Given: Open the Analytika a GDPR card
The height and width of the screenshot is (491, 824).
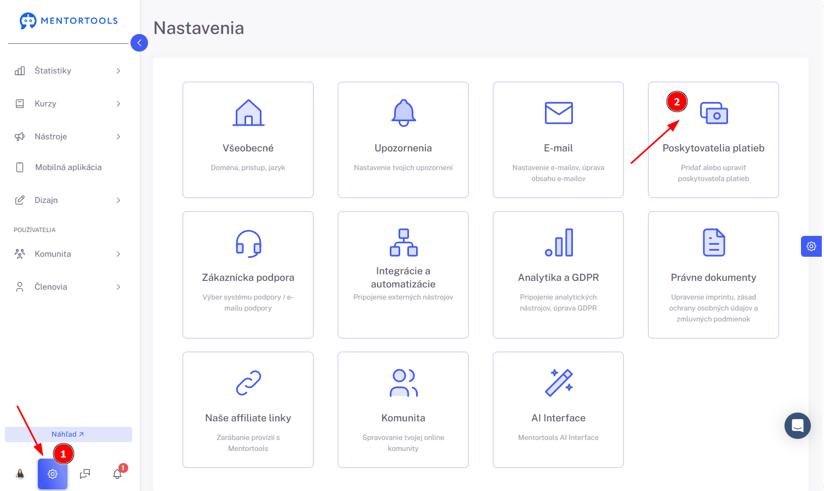Looking at the screenshot, I should (558, 275).
